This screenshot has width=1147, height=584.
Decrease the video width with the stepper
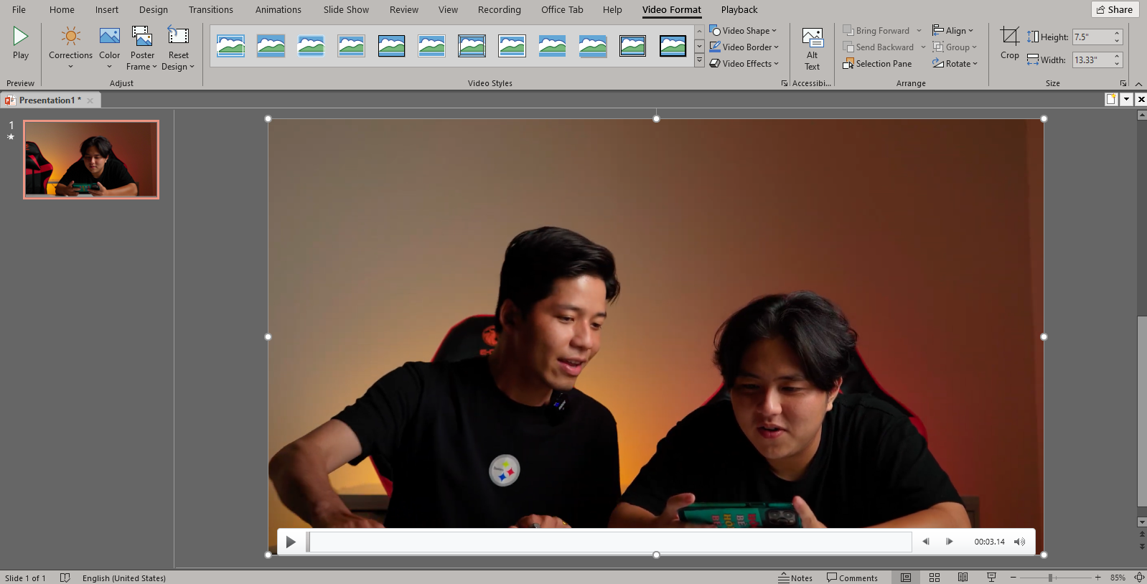click(x=1117, y=64)
